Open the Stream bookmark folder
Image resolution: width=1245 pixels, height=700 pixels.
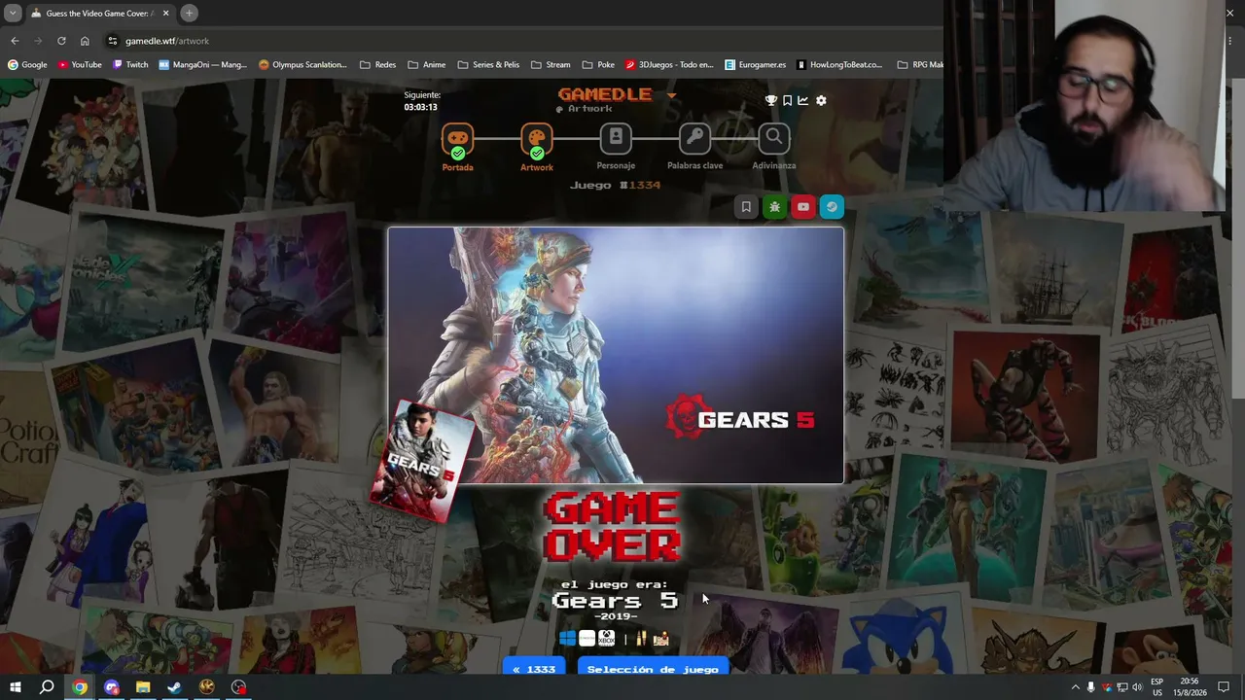pyautogui.click(x=551, y=65)
